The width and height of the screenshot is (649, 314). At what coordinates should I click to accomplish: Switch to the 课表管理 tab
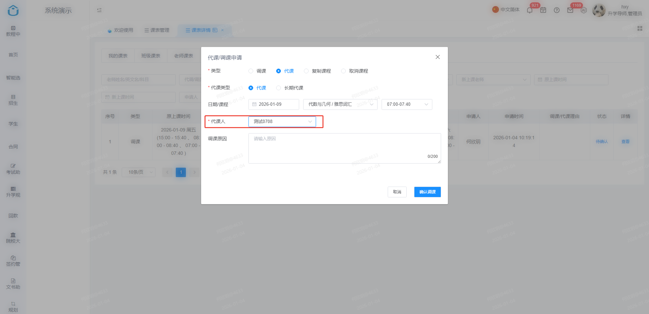(157, 30)
